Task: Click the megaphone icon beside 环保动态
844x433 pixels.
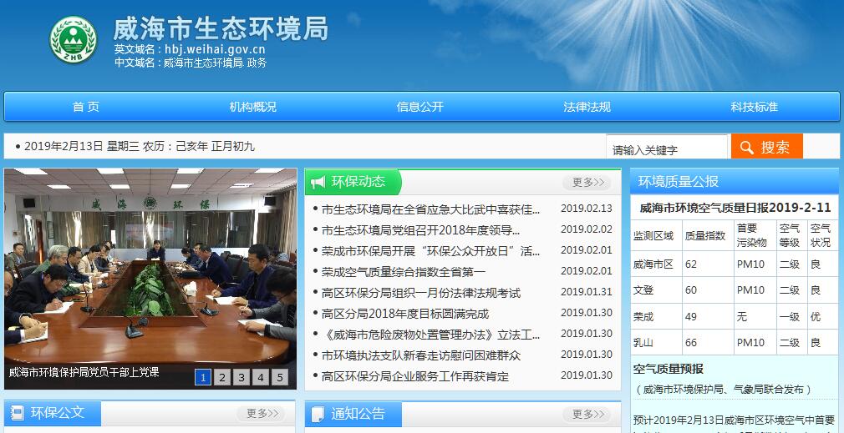Action: (318, 182)
